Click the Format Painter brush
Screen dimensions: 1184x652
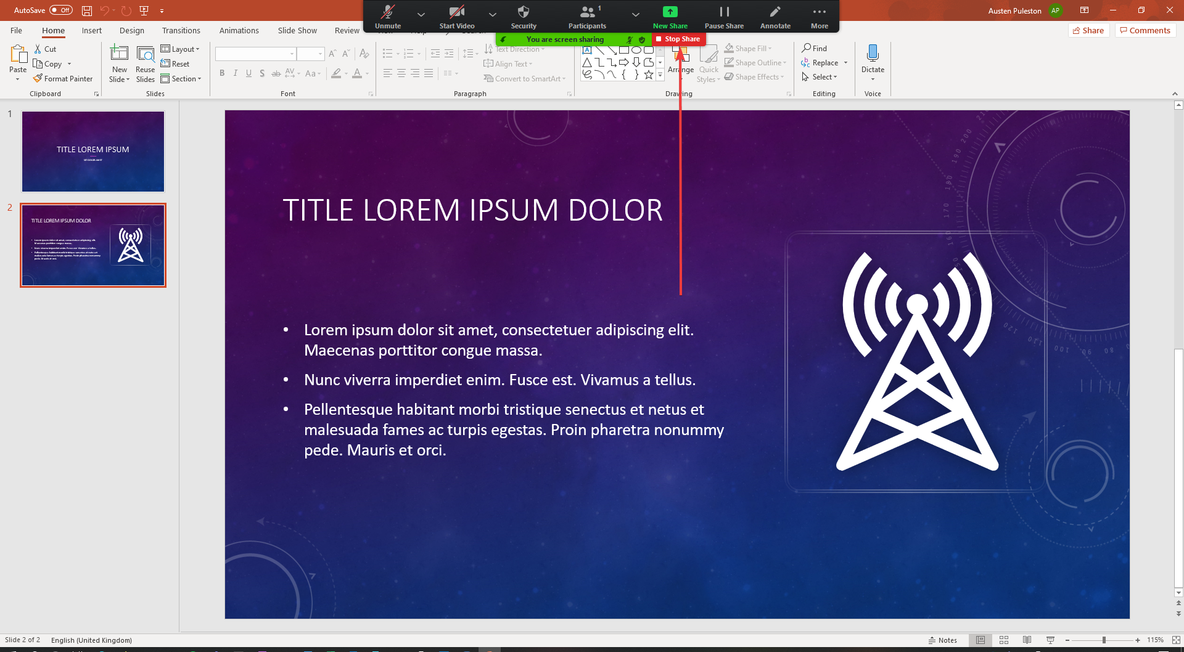pos(63,79)
